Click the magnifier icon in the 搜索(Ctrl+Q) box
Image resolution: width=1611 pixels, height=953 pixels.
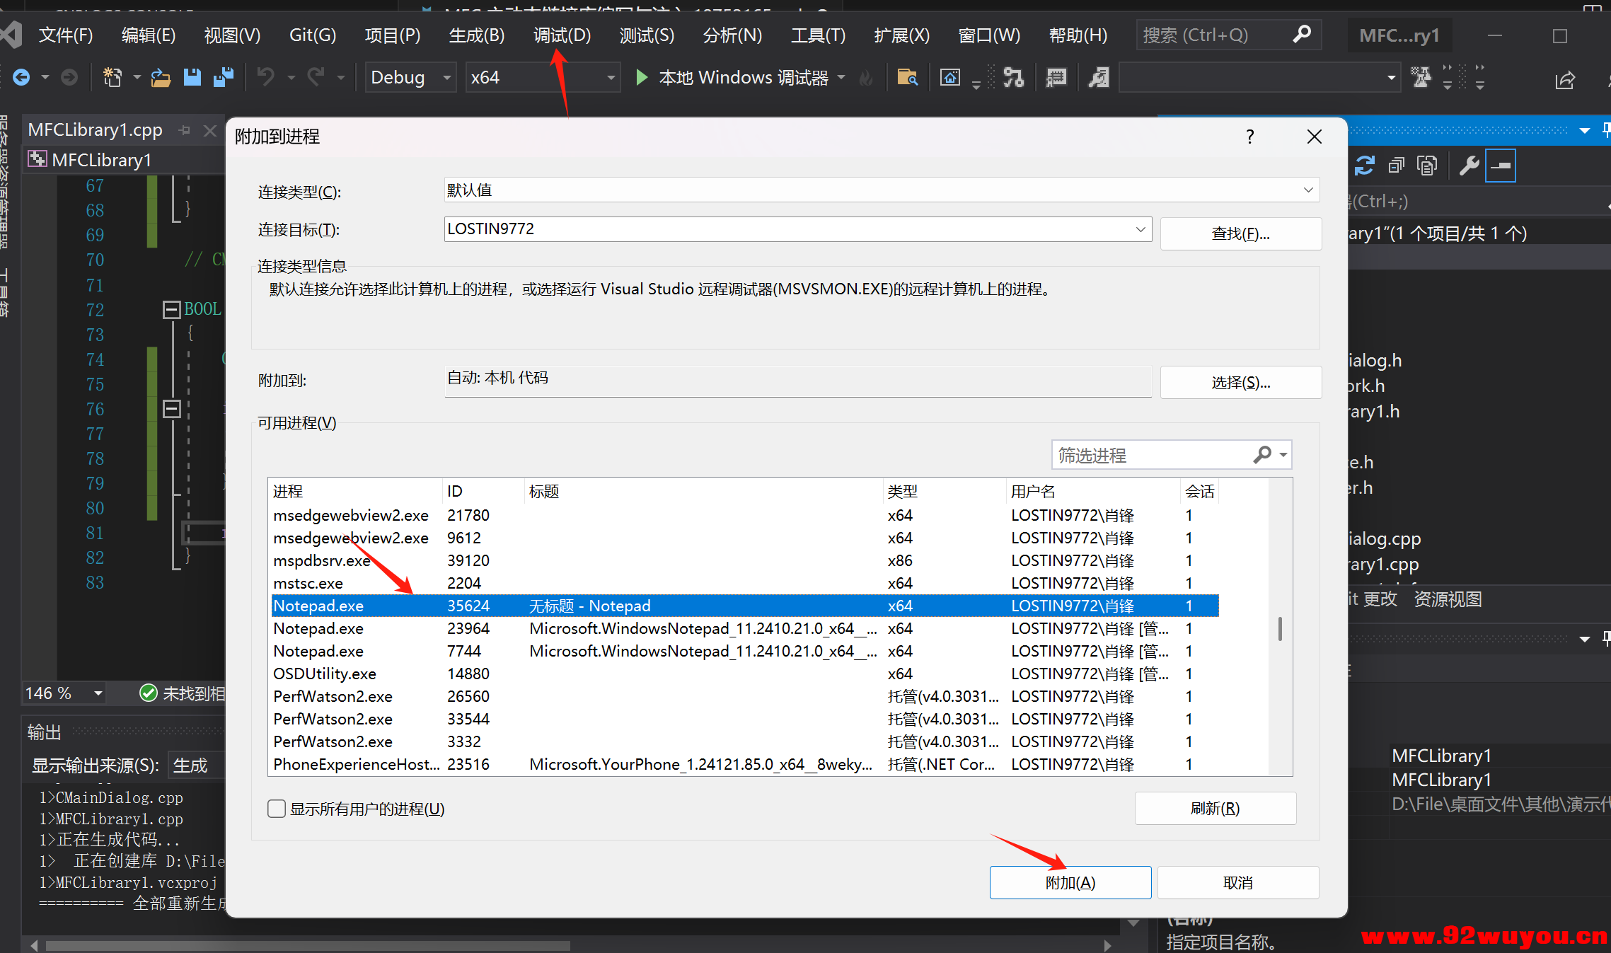click(x=1303, y=34)
